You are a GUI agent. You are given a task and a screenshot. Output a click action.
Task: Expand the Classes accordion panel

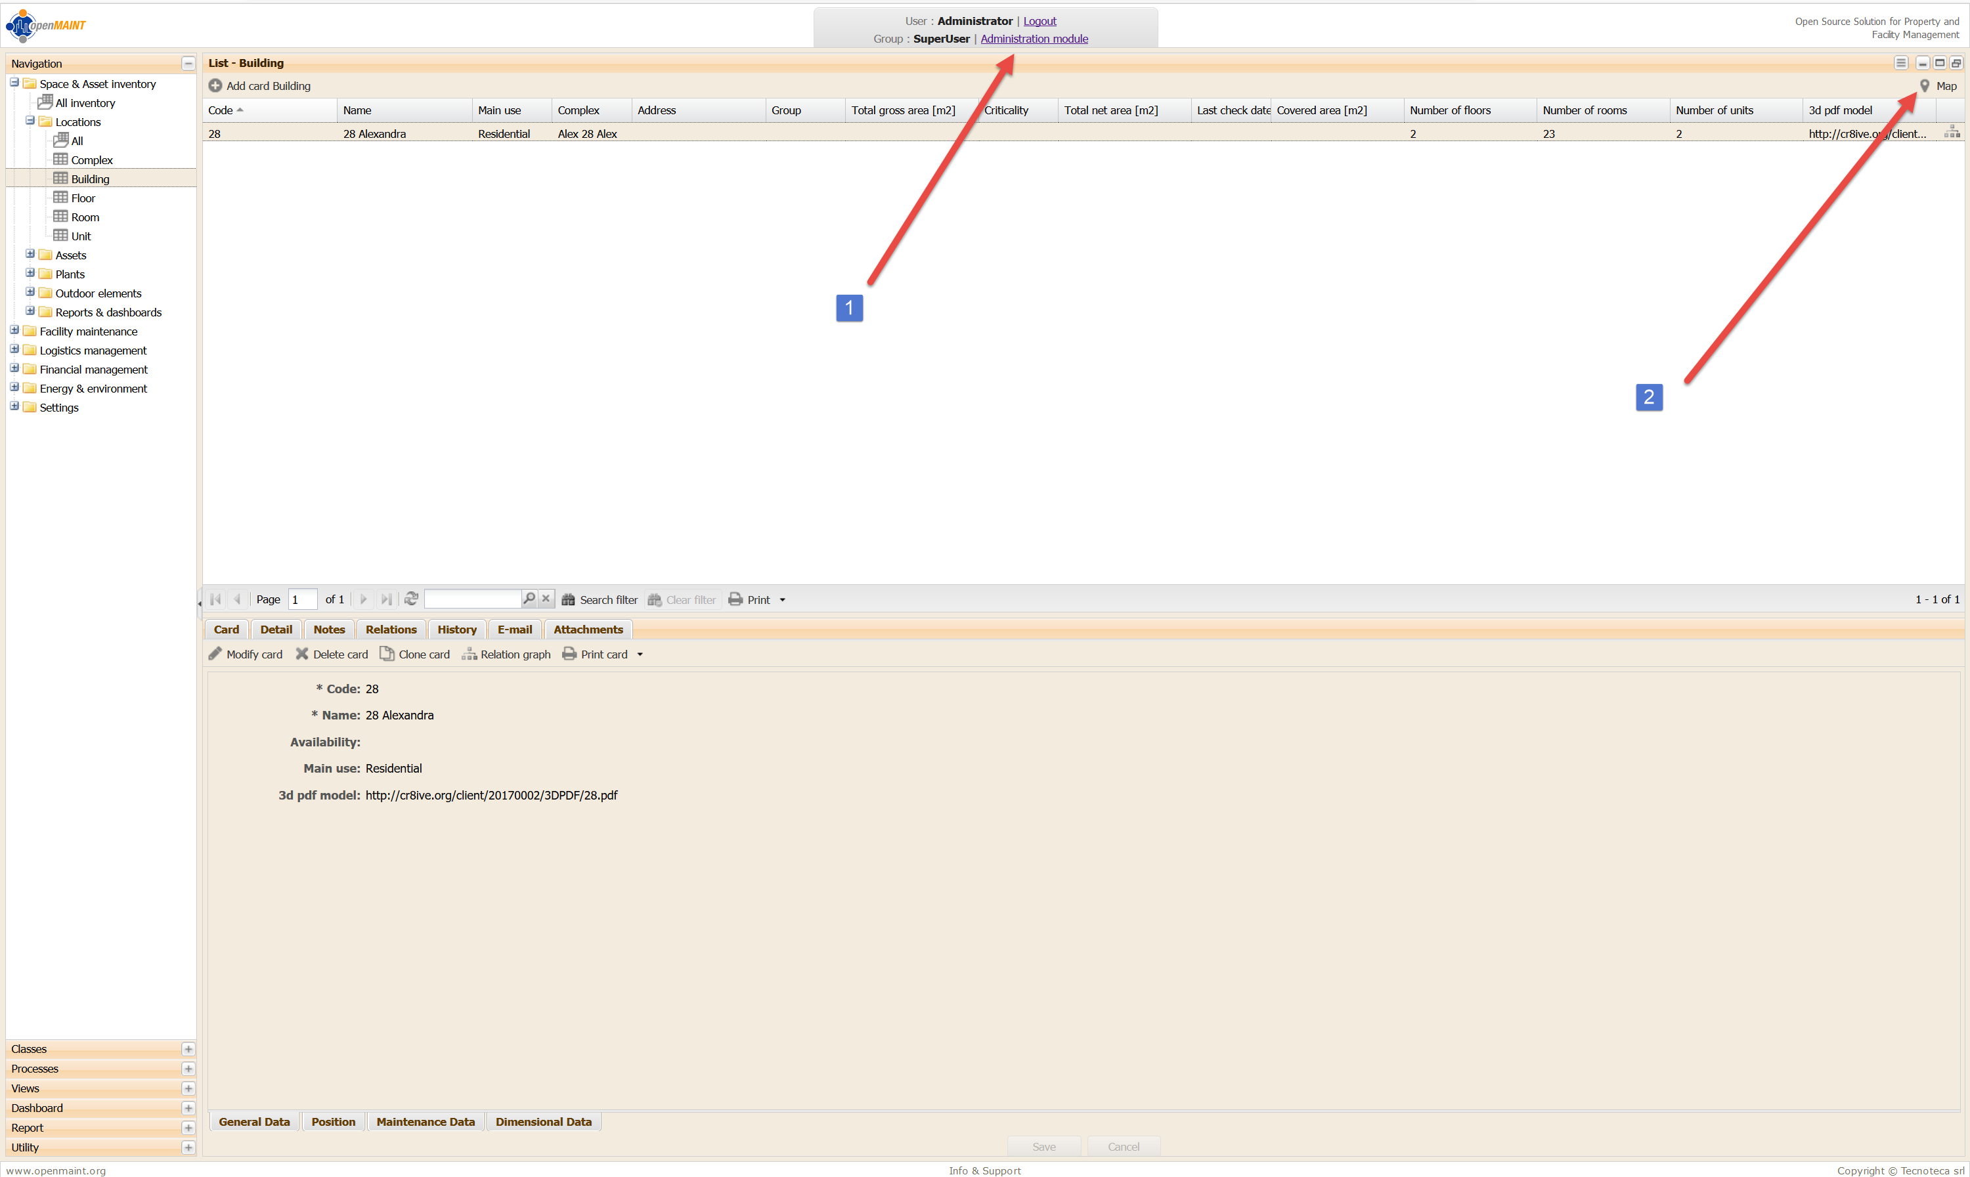coord(188,1049)
